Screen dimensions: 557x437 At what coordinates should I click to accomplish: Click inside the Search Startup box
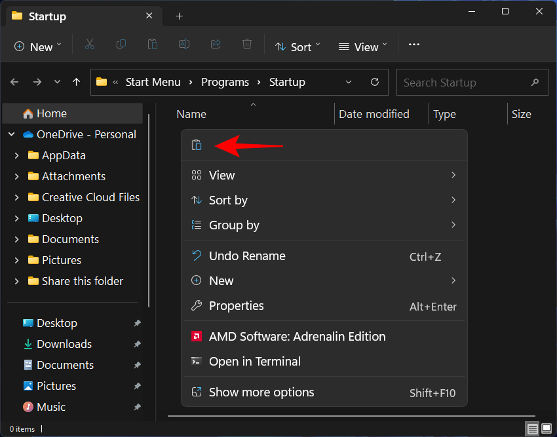459,82
